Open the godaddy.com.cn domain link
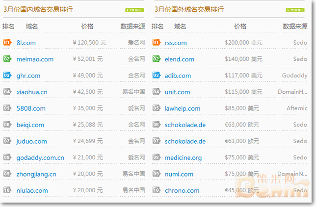This screenshot has height=207, width=316. (40, 158)
